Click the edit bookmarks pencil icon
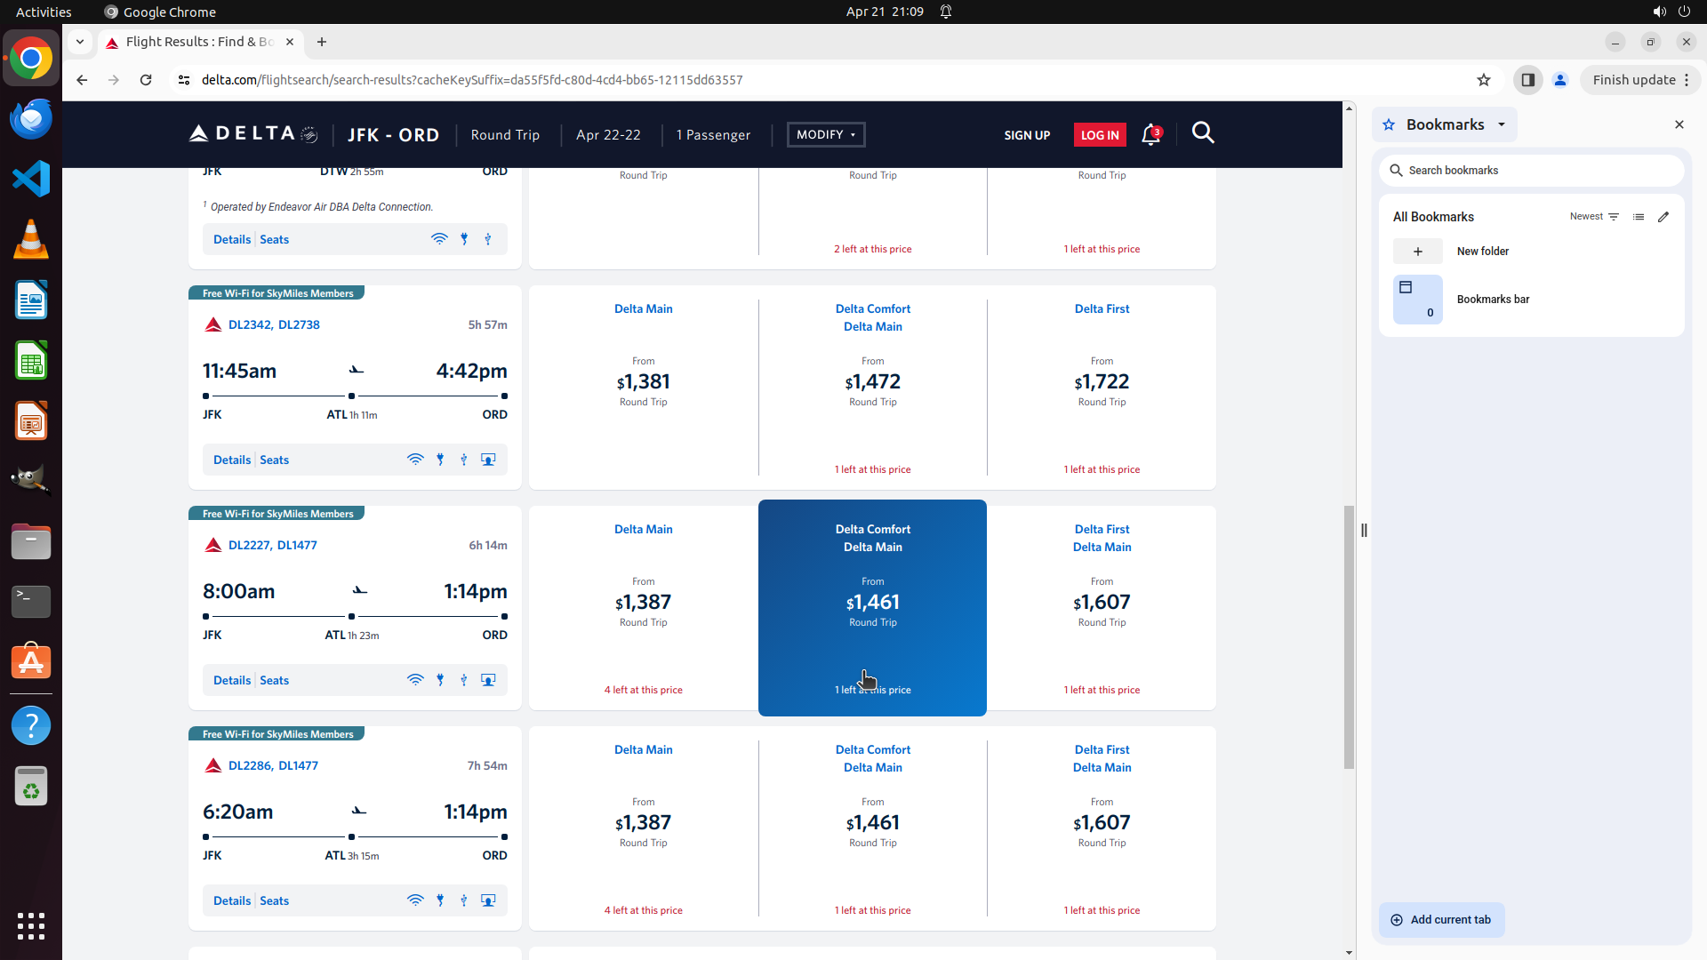This screenshot has width=1707, height=960. click(x=1663, y=217)
